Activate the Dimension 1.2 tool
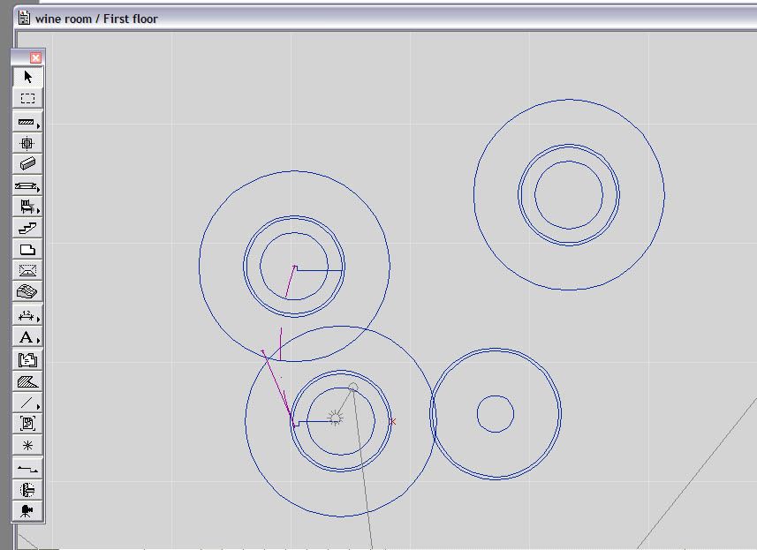 [27, 315]
